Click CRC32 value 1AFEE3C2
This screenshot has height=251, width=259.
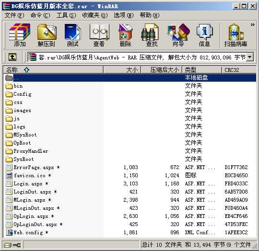tap(236, 232)
